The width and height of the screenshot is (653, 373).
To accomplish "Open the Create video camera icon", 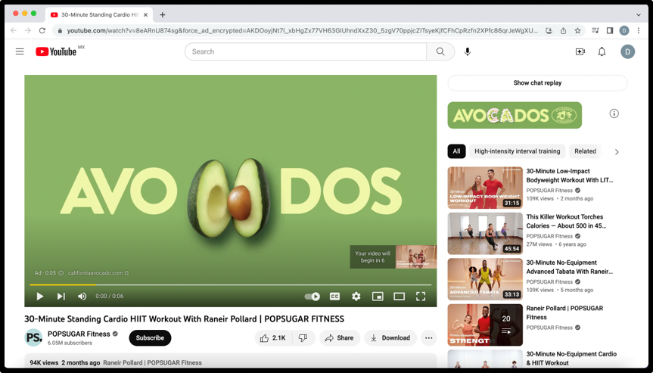I will coord(580,51).
